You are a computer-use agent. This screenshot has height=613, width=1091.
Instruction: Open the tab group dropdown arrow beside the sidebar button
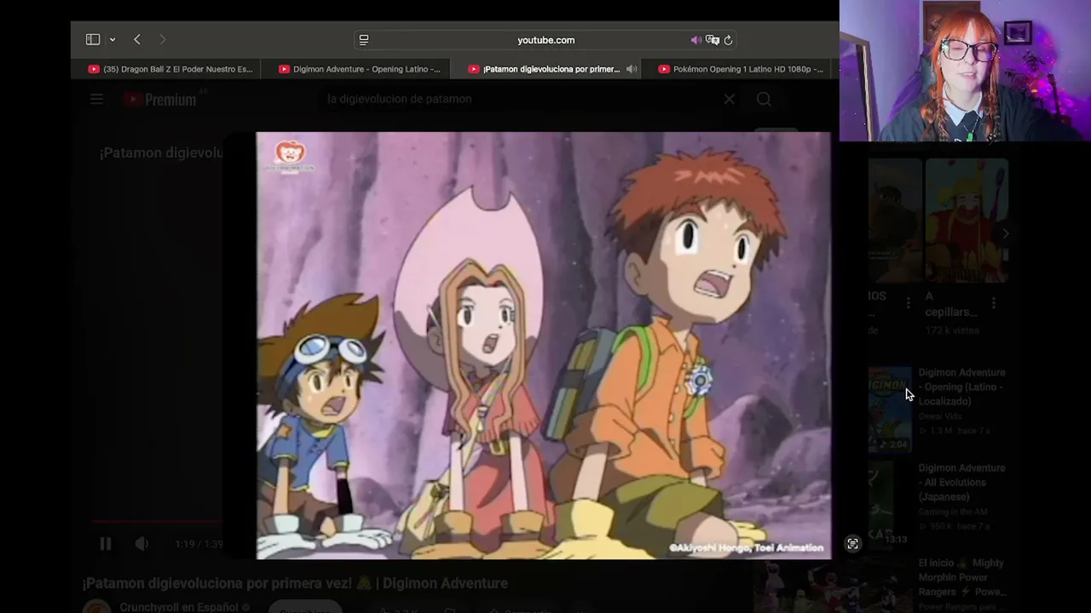(112, 40)
